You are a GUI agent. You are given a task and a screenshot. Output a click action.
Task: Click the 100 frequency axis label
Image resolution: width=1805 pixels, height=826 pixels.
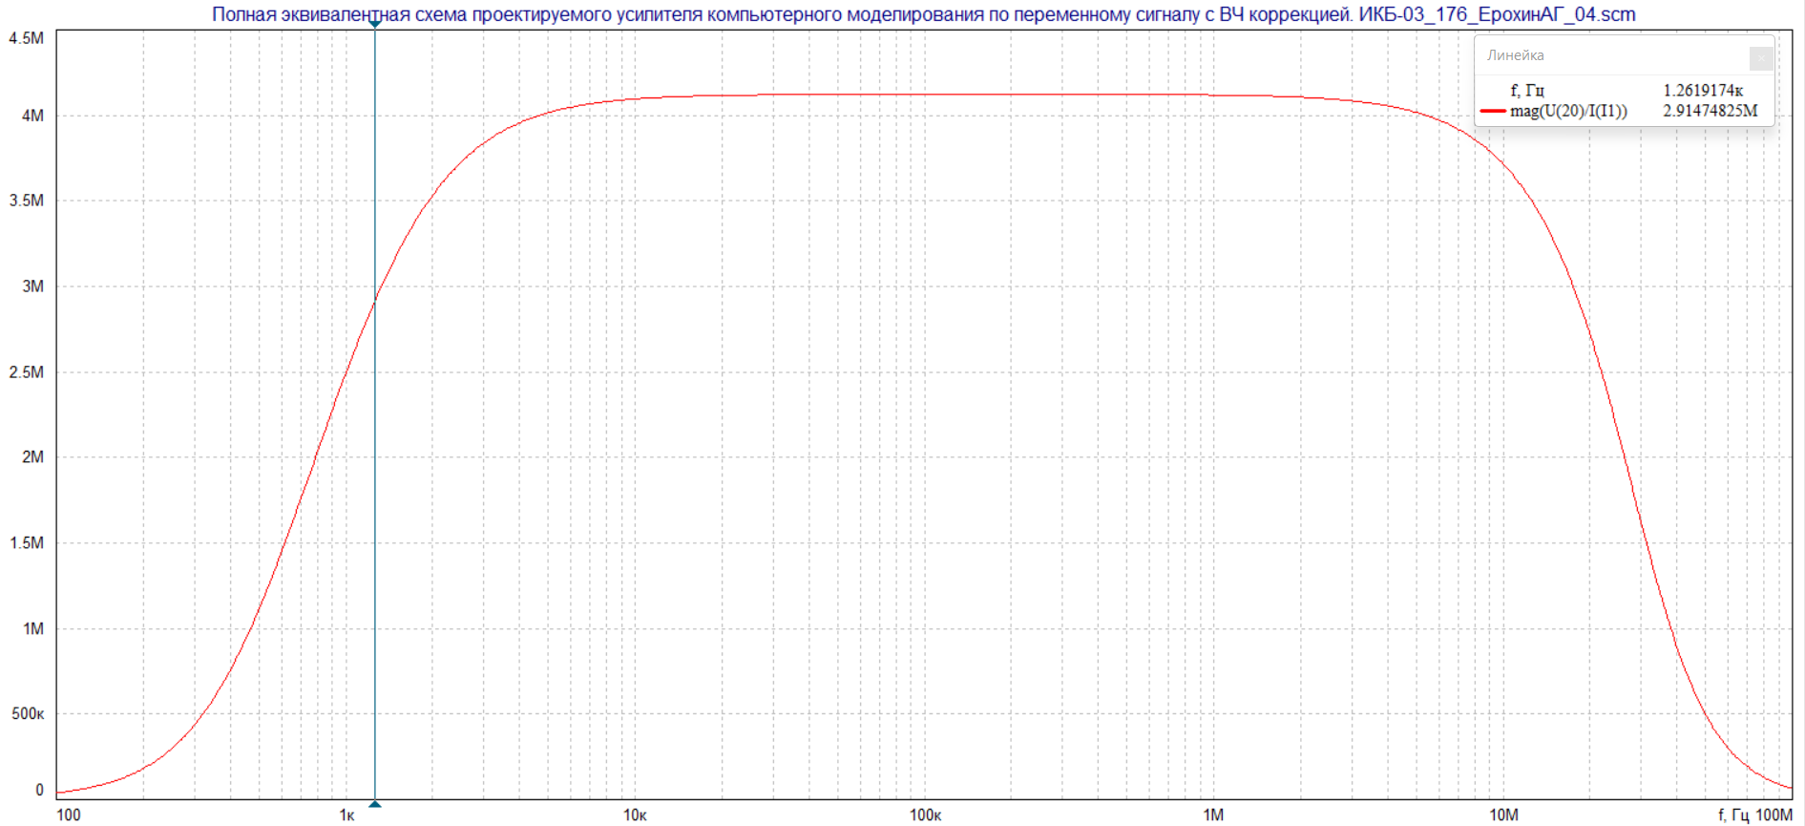tap(69, 815)
